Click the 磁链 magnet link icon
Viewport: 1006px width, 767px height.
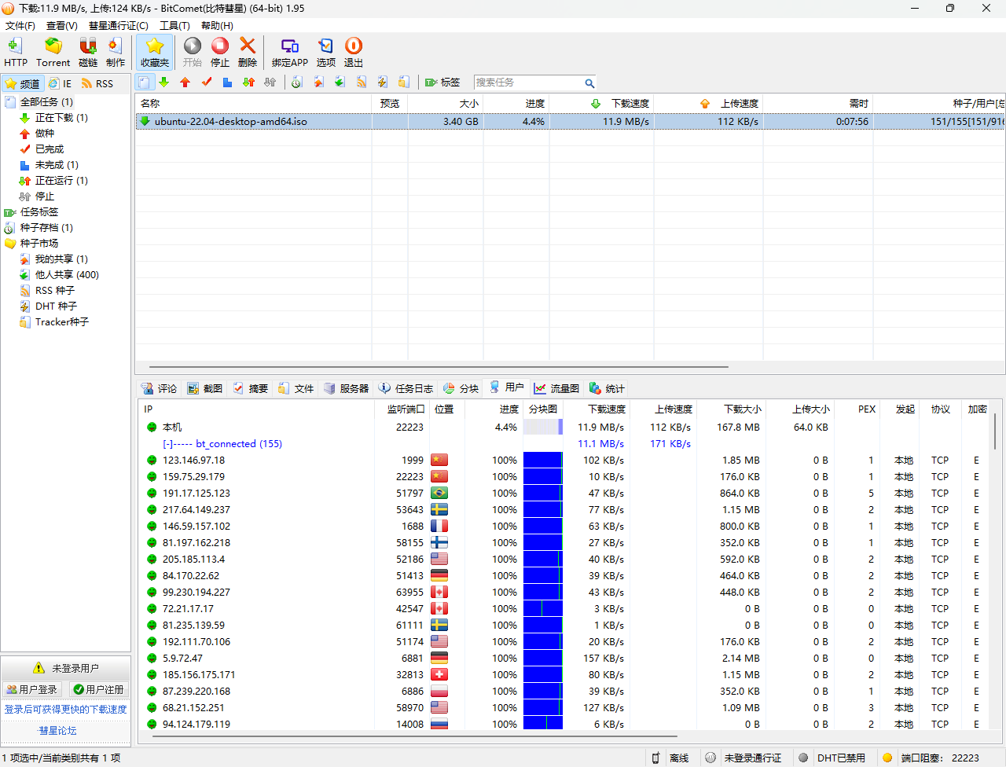pos(88,52)
